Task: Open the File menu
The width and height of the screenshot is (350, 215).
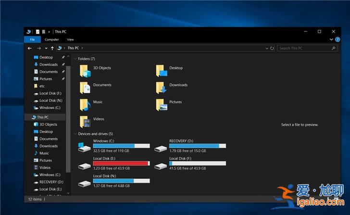Action: tap(32, 39)
